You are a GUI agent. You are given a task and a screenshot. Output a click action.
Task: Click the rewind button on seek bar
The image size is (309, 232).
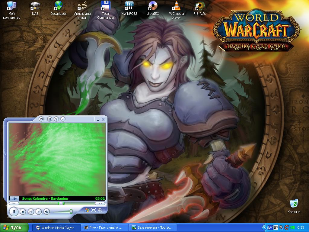tap(14, 203)
